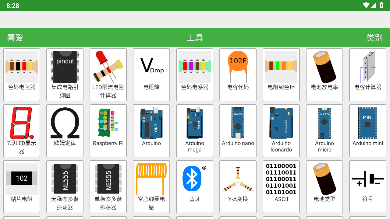Select the 工具 tools tab

click(195, 38)
